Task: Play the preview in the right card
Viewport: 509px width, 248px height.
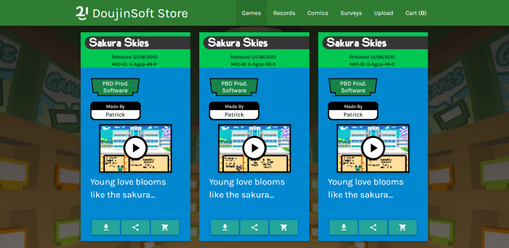Action: pyautogui.click(x=373, y=149)
